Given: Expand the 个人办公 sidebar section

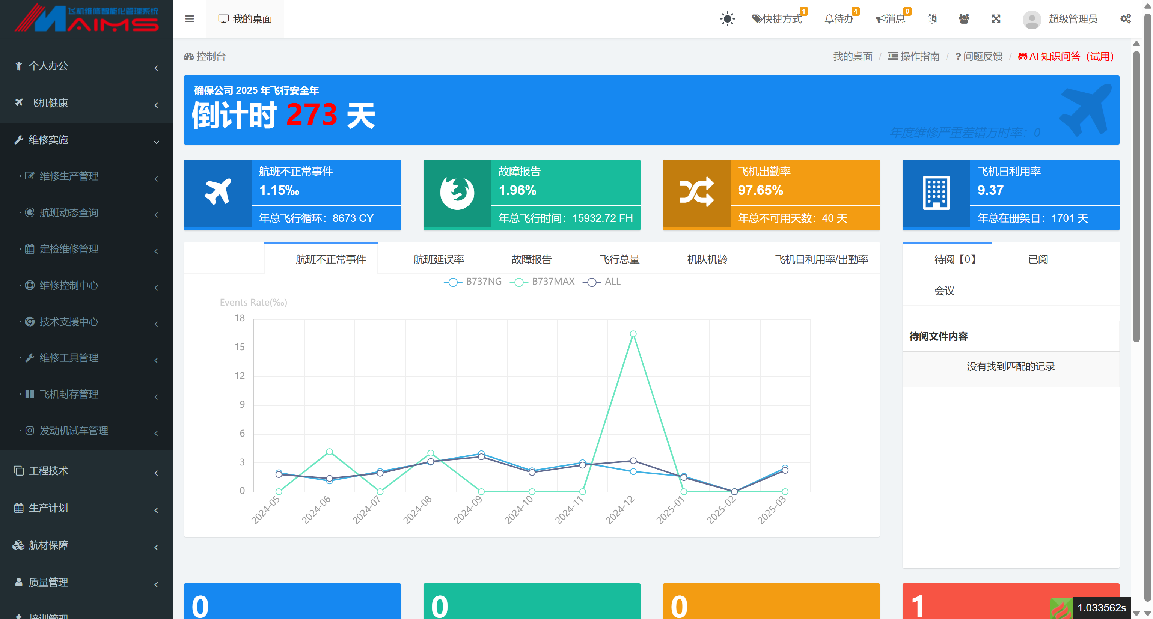Looking at the screenshot, I should tap(85, 66).
